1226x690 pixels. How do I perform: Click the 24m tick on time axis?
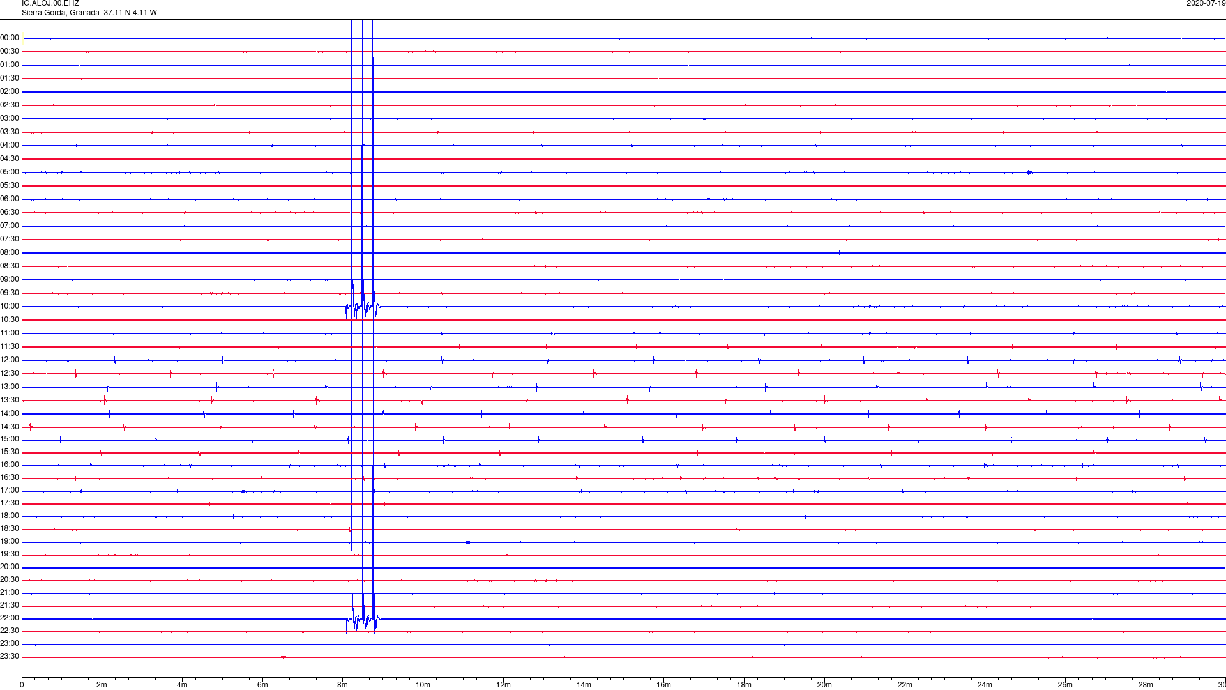click(x=985, y=685)
